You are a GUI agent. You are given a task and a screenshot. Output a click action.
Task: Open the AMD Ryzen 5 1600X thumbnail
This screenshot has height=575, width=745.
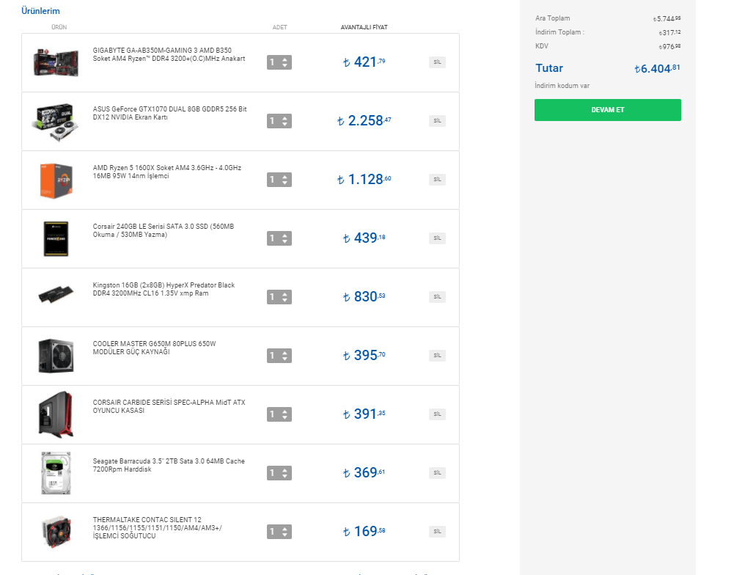tap(56, 180)
